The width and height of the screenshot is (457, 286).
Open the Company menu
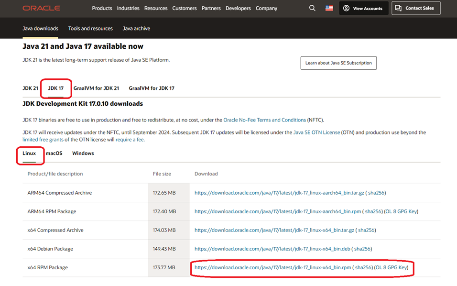click(x=266, y=8)
